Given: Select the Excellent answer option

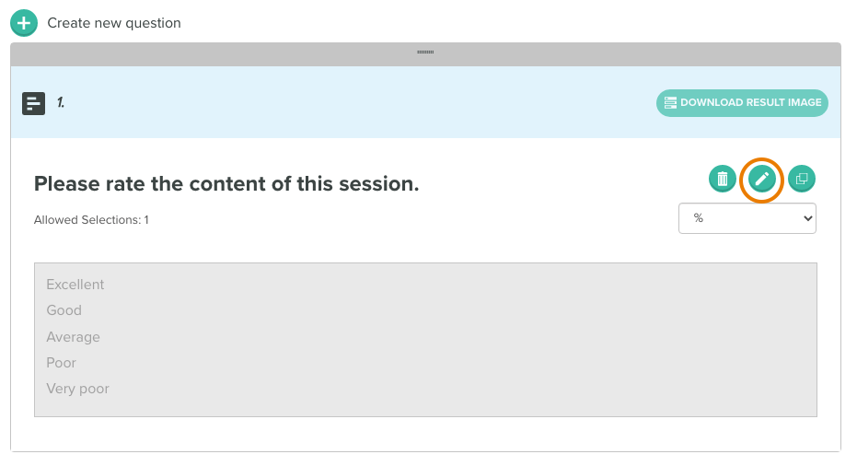Looking at the screenshot, I should (75, 285).
